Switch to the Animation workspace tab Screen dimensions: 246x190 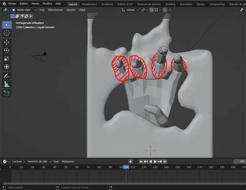tap(186, 4)
